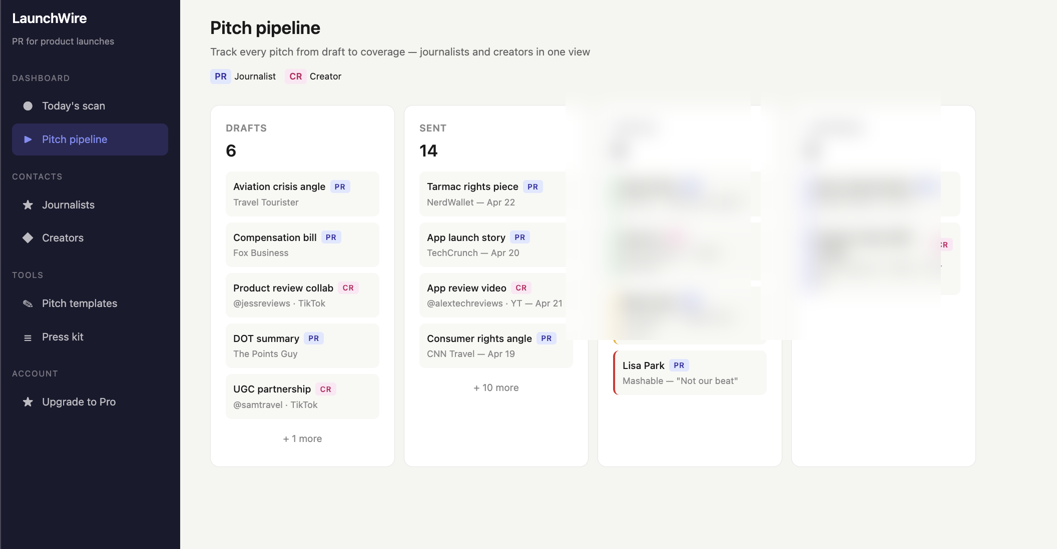Click the Upgrade to Pro star icon
The width and height of the screenshot is (1057, 549).
(27, 401)
